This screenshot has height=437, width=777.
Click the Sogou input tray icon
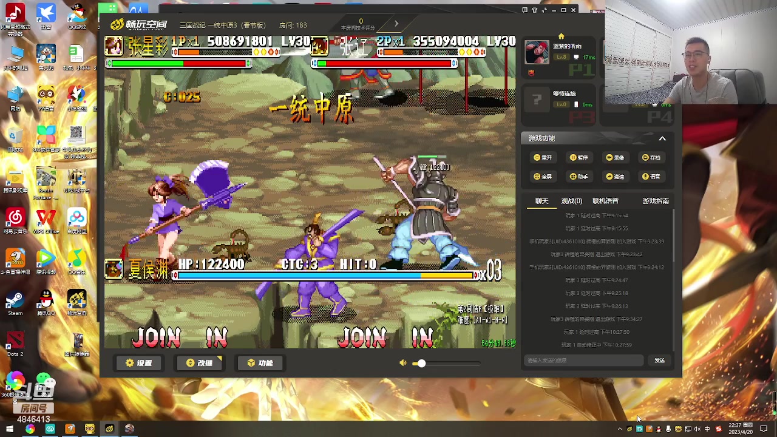pyautogui.click(x=719, y=429)
